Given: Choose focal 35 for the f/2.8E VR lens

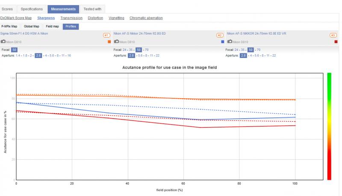Looking at the screenshot, I should [x=242, y=50].
